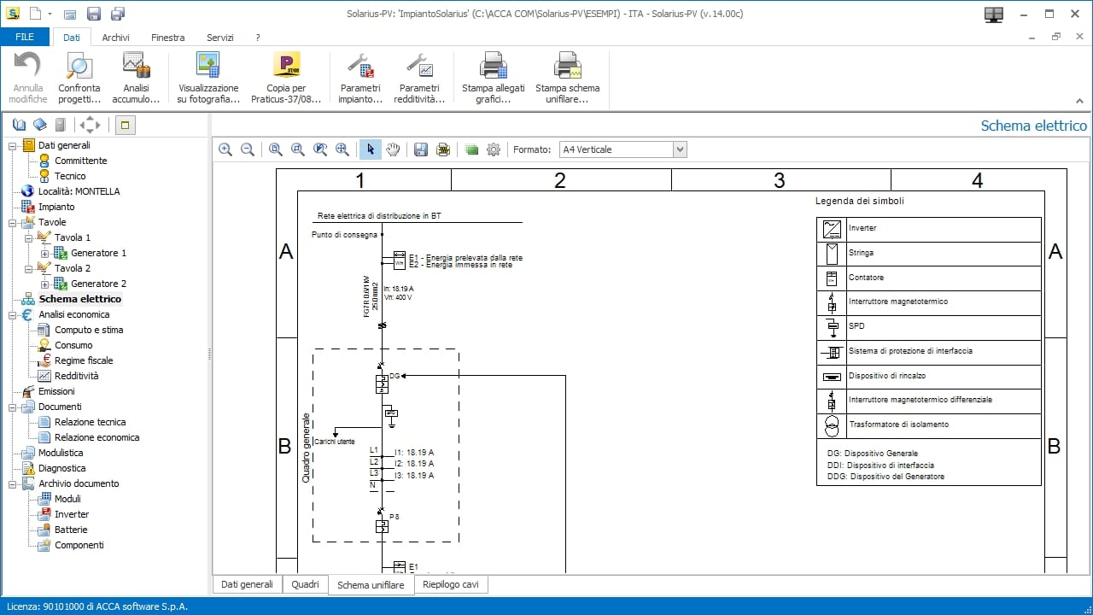Image resolution: width=1093 pixels, height=615 pixels.
Task: Click Copia per Praticus-37/08 icon
Action: click(x=286, y=67)
